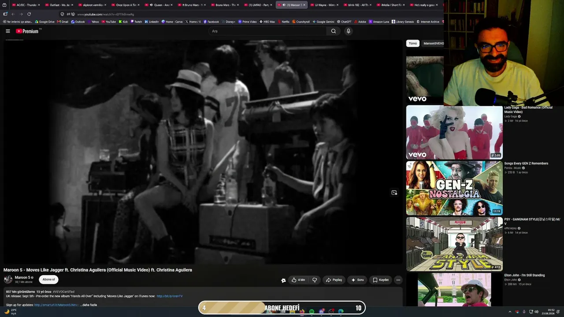Image resolution: width=564 pixels, height=317 pixels.
Task: Switch to the blink-182 tab
Action: click(x=358, y=5)
